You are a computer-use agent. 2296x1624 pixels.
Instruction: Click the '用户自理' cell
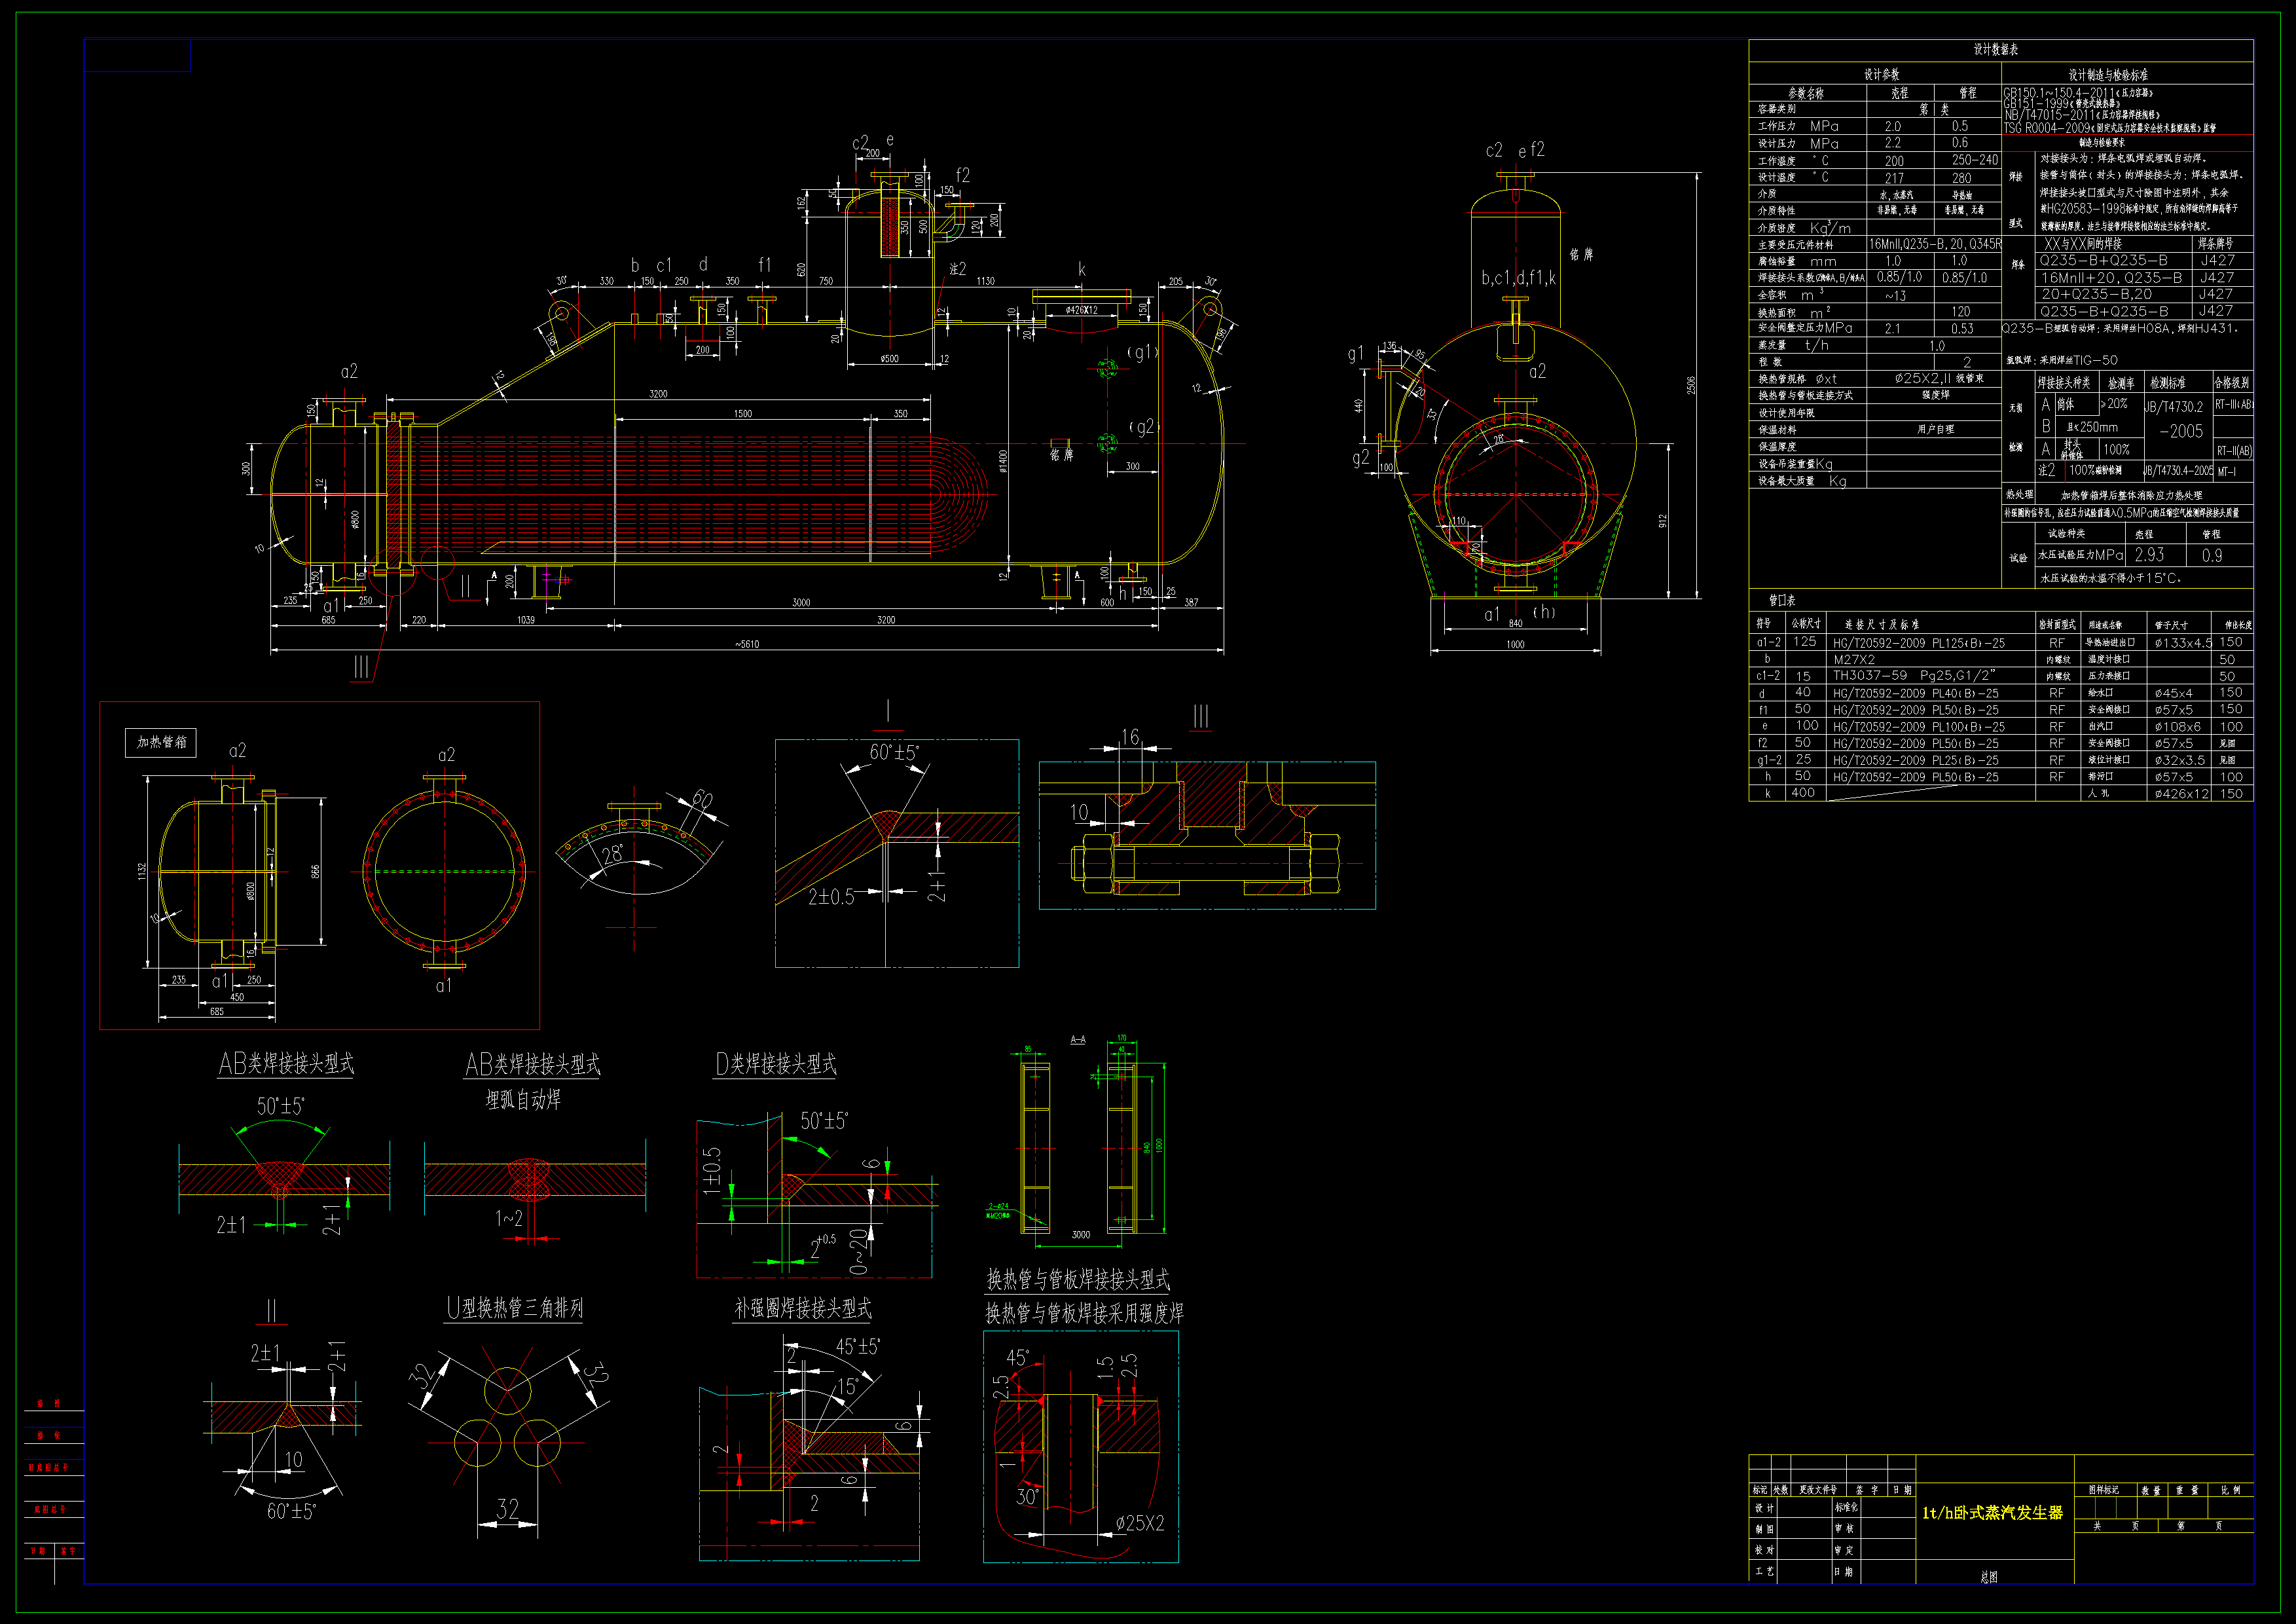tap(1935, 429)
